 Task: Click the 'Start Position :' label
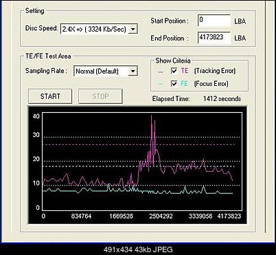click(x=170, y=21)
